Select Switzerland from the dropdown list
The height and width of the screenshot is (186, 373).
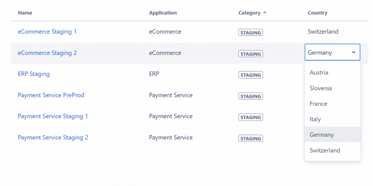point(325,150)
